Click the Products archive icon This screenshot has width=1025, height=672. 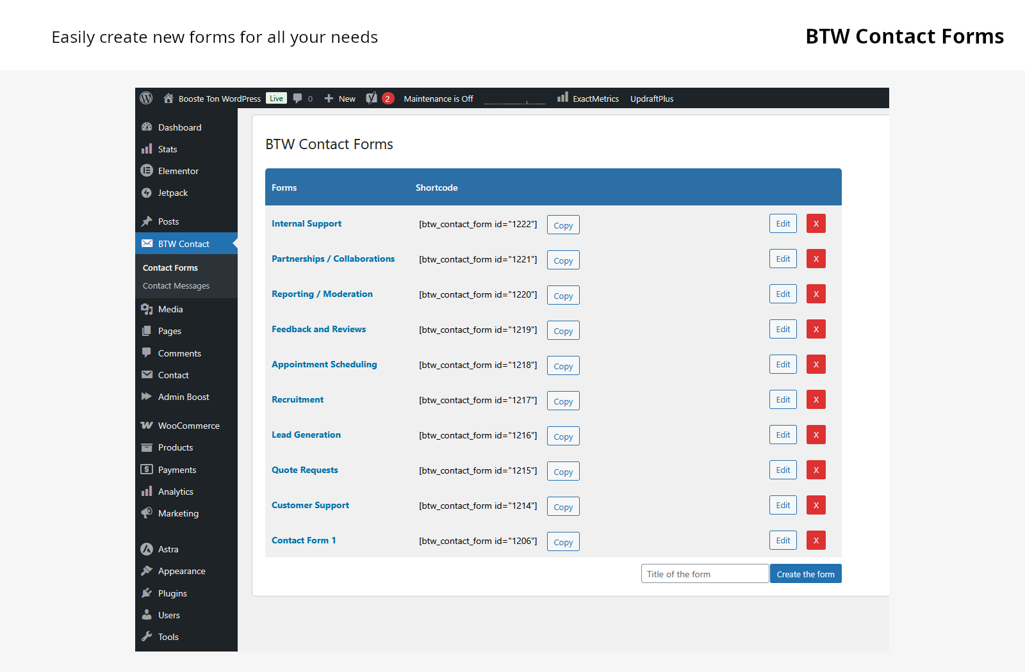click(x=147, y=447)
